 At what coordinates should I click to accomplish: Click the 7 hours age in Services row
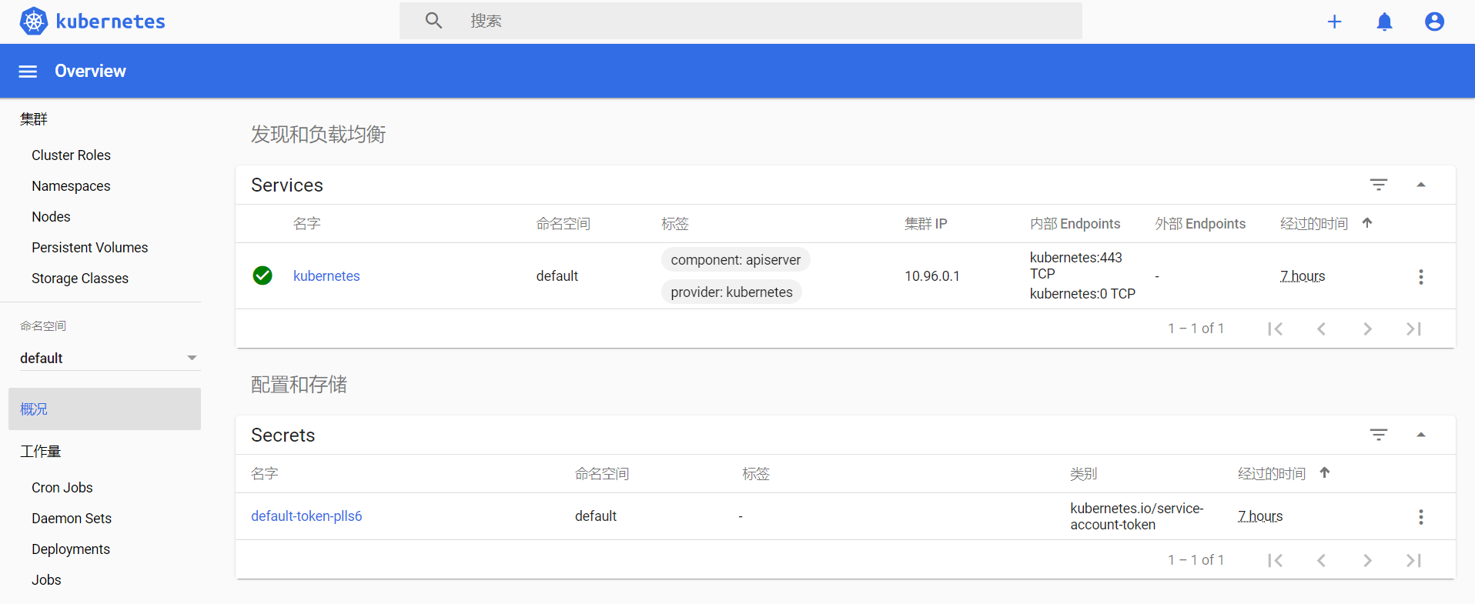(x=1303, y=276)
